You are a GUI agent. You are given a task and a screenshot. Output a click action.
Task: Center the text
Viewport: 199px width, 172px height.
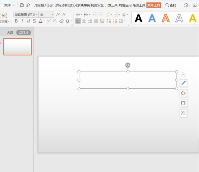click(84, 21)
